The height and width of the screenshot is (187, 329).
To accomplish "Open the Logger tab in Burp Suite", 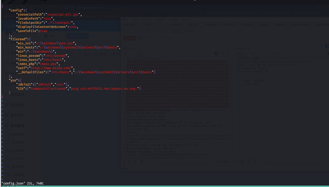I will coord(263,24).
